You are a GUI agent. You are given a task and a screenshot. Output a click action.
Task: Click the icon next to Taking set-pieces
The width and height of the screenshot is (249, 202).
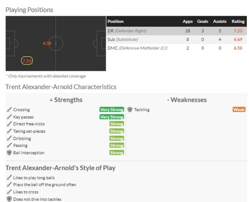(x=9, y=131)
